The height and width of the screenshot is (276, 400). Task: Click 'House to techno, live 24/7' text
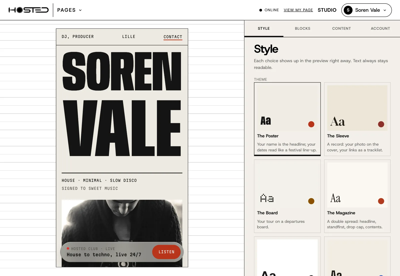point(104,255)
